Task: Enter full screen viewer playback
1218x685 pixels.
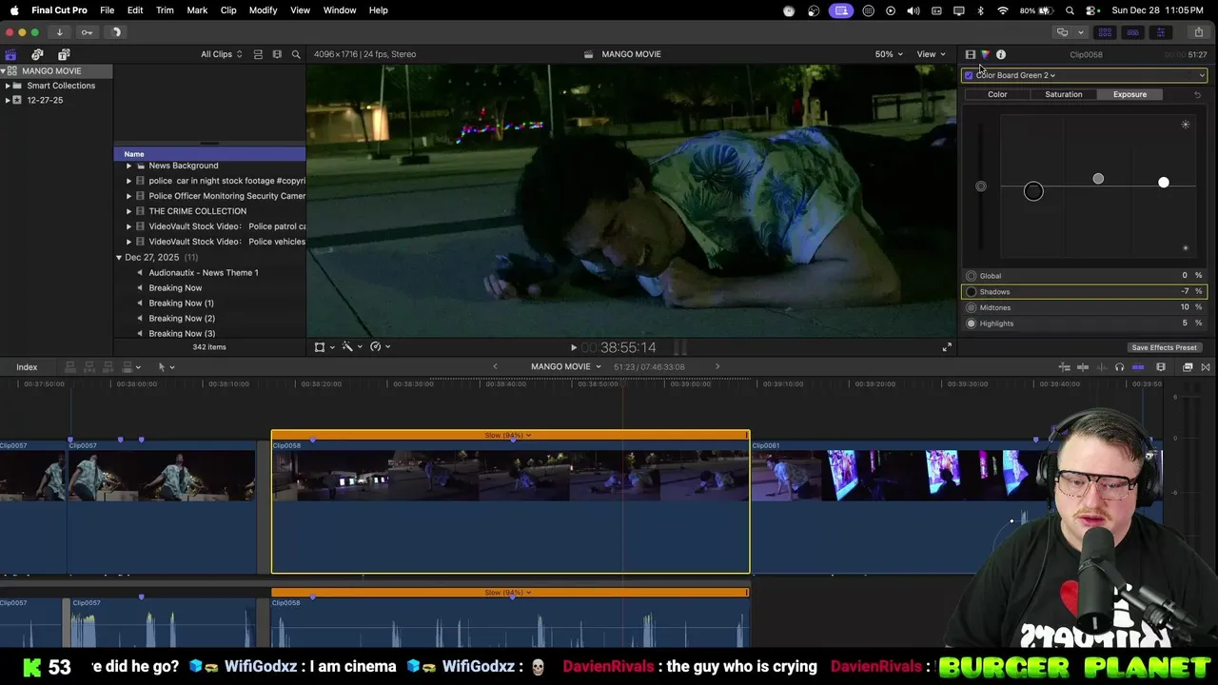Action: click(947, 347)
